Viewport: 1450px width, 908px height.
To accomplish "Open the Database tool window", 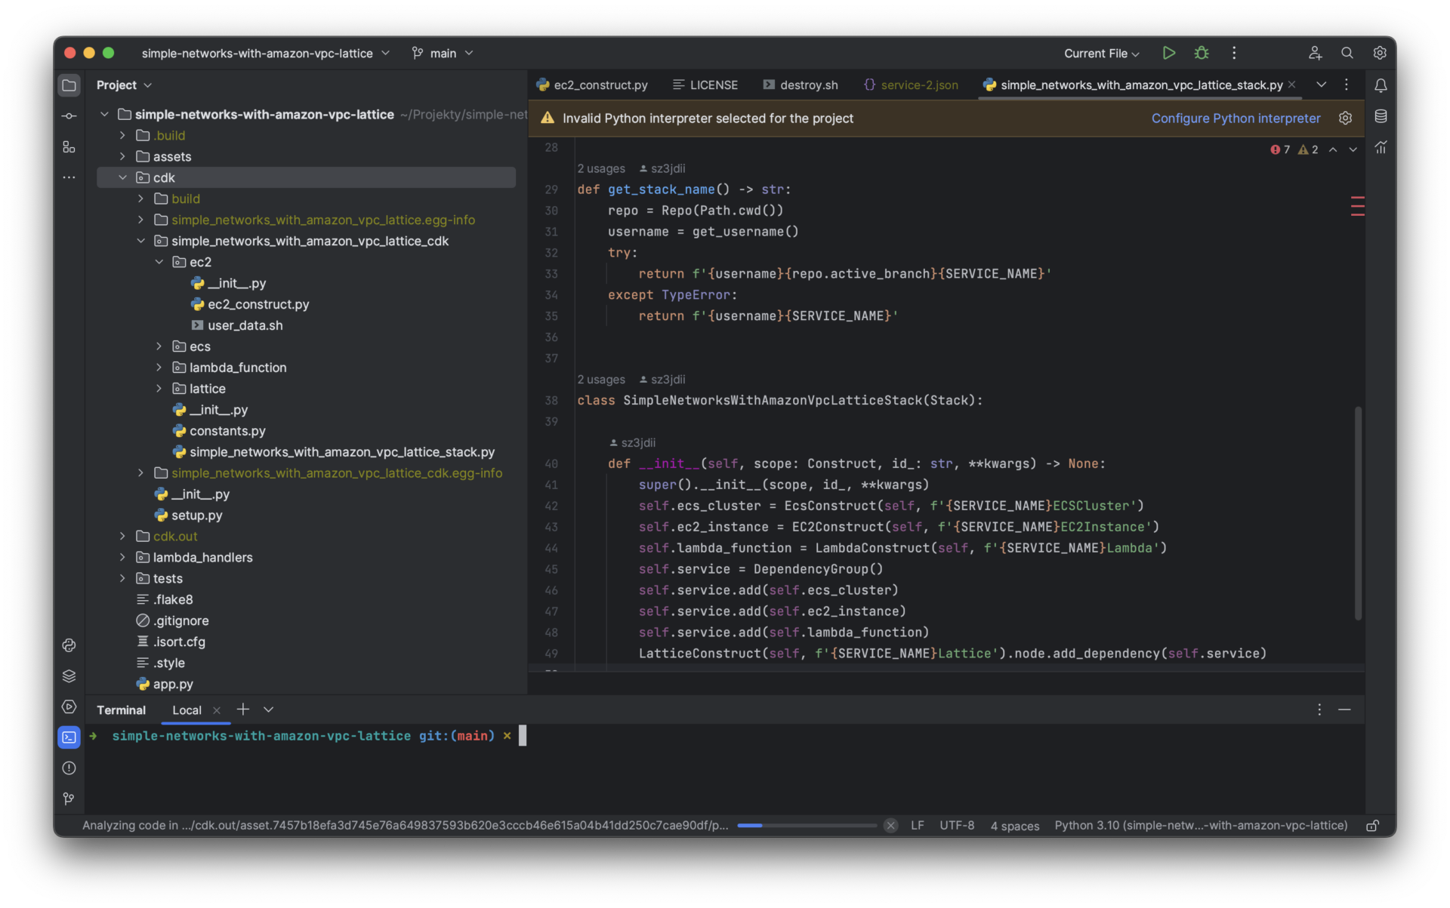I will click(x=1381, y=117).
